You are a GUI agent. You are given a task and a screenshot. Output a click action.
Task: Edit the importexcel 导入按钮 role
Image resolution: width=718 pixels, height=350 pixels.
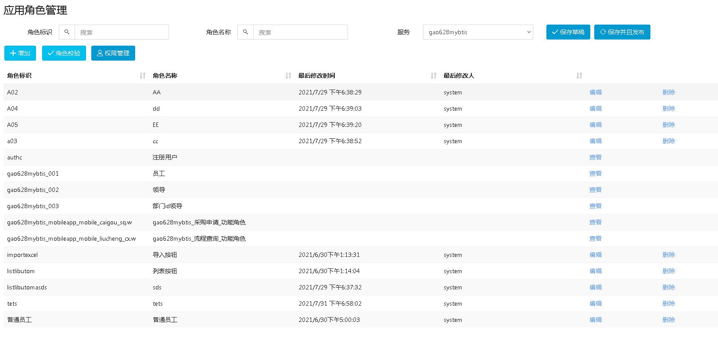tap(596, 255)
